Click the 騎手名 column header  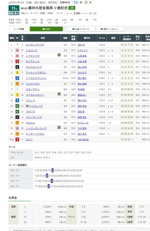click(x=87, y=38)
